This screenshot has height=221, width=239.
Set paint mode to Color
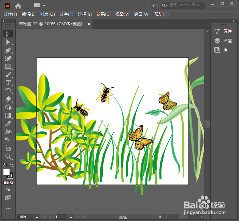click(x=5, y=183)
